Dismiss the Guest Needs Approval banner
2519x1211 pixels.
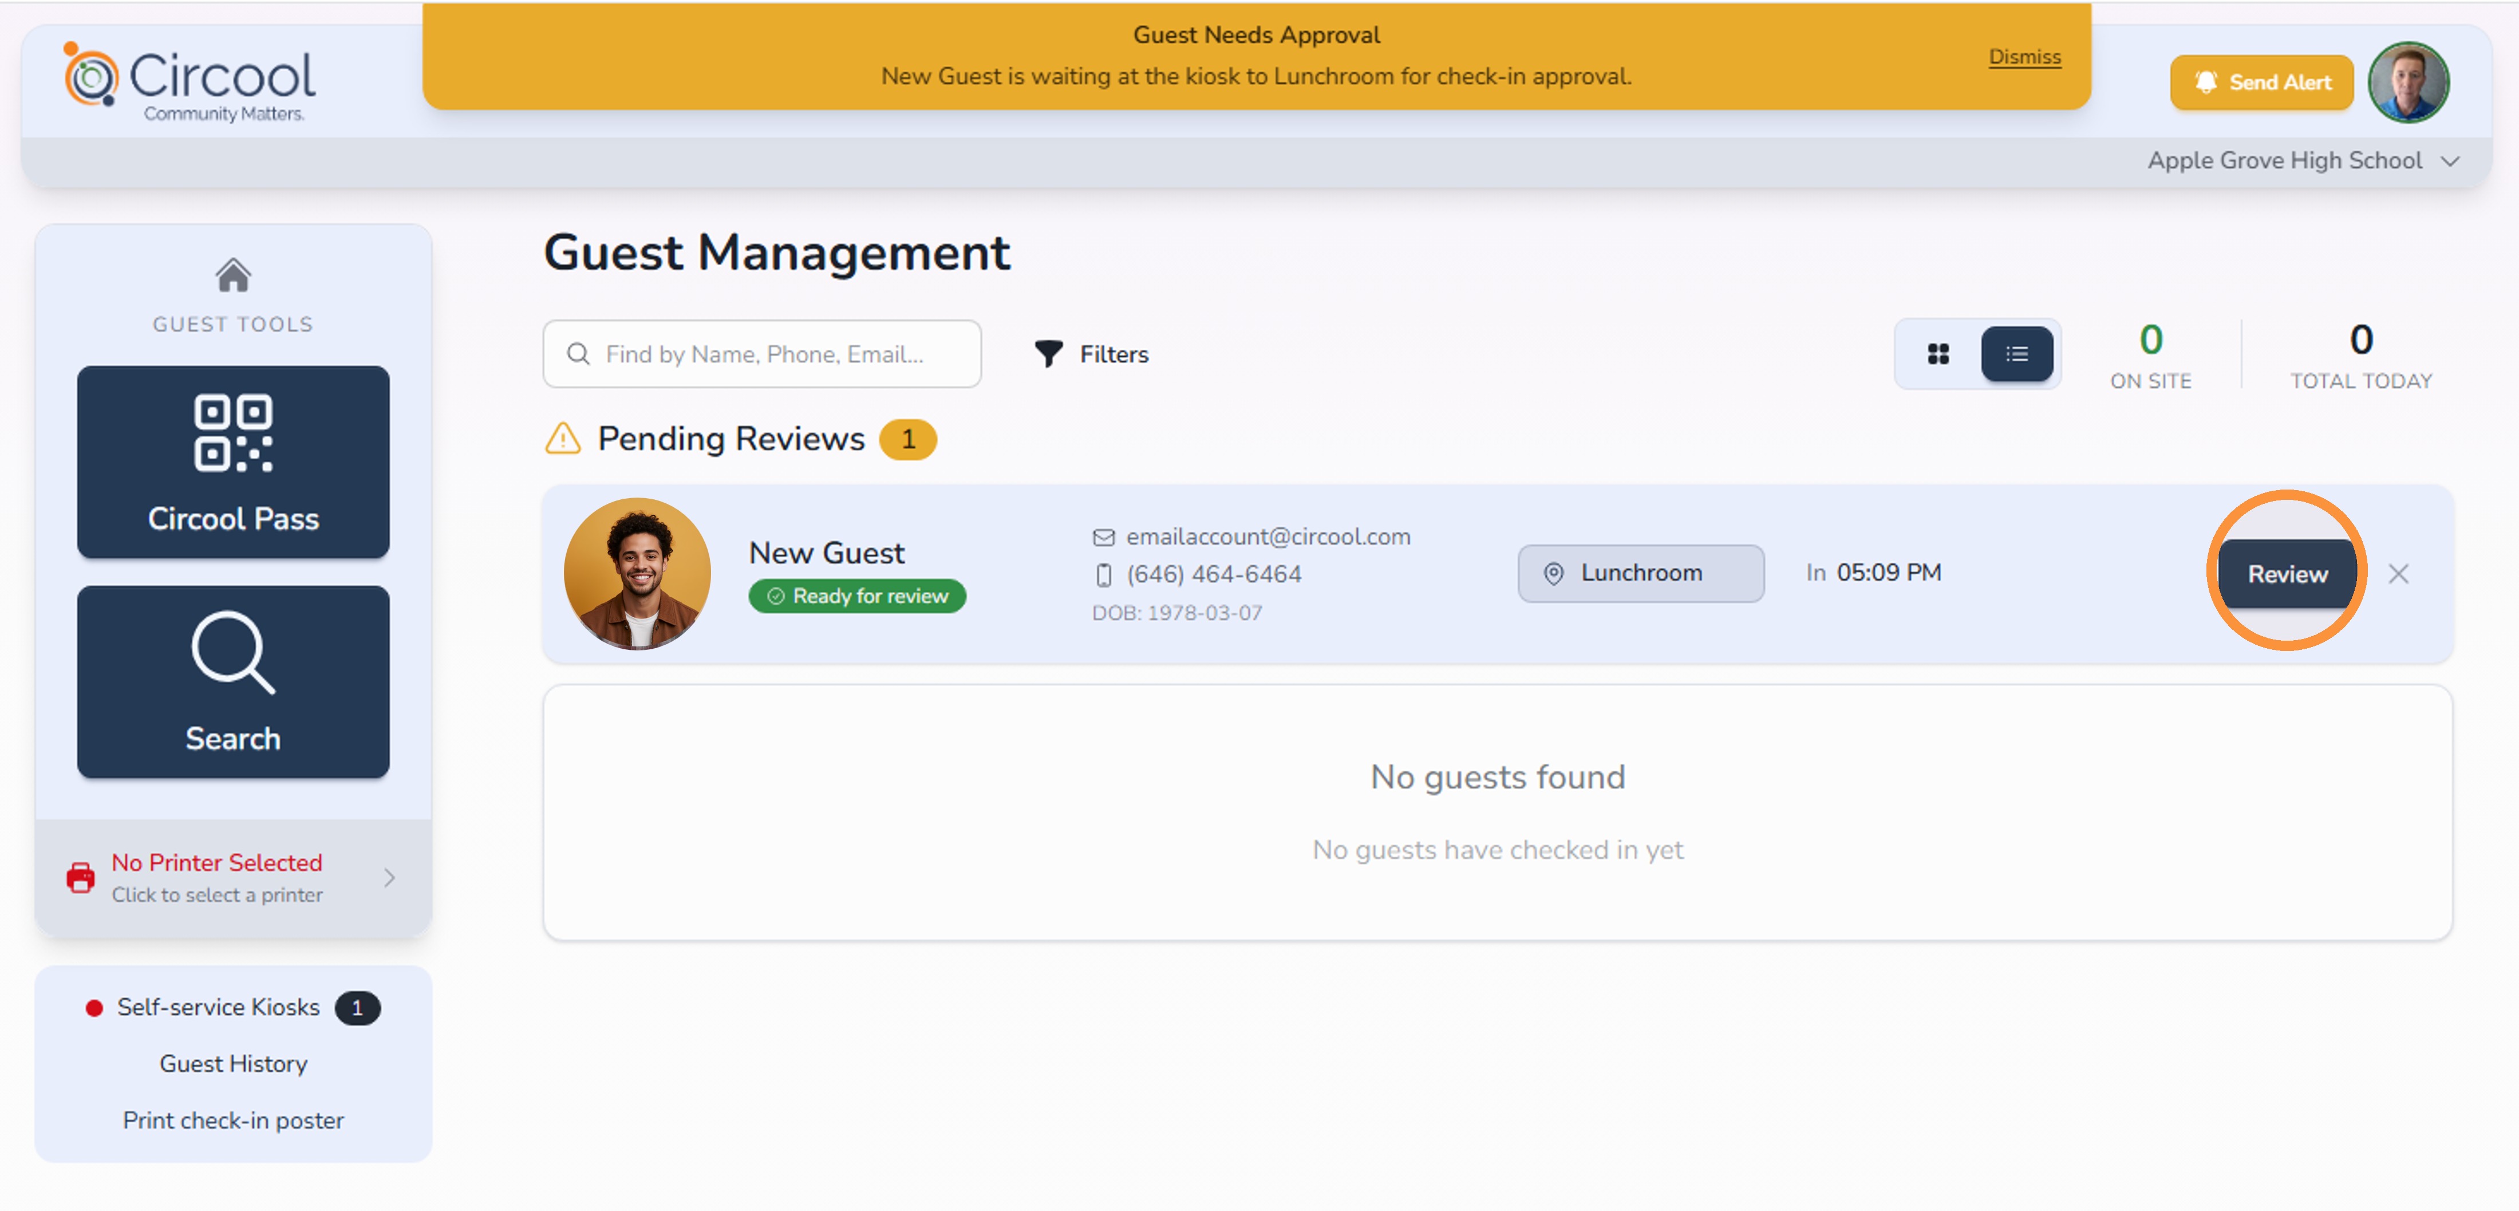click(x=2024, y=57)
